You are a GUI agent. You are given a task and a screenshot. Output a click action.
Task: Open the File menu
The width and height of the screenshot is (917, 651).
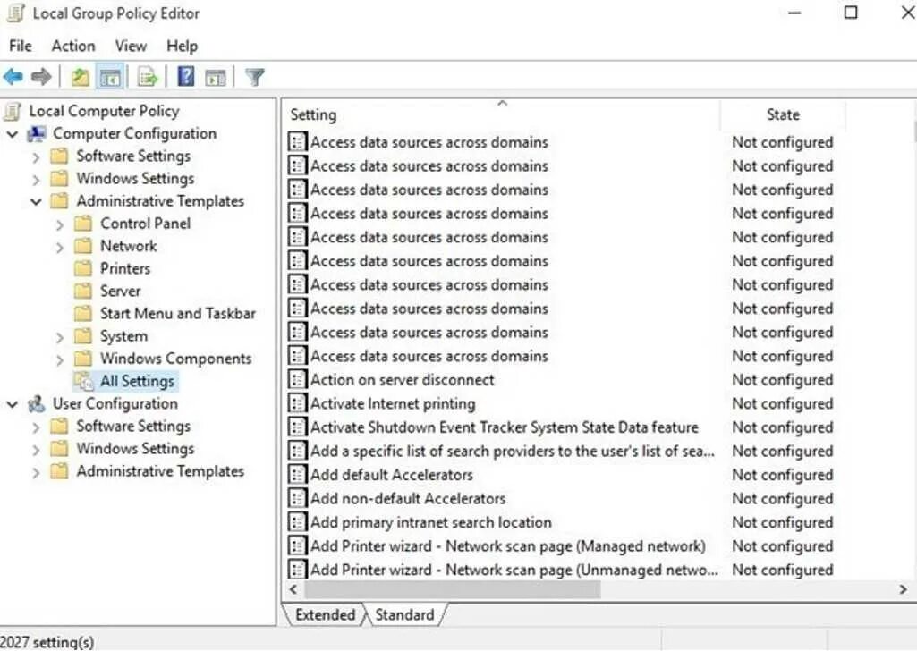21,46
